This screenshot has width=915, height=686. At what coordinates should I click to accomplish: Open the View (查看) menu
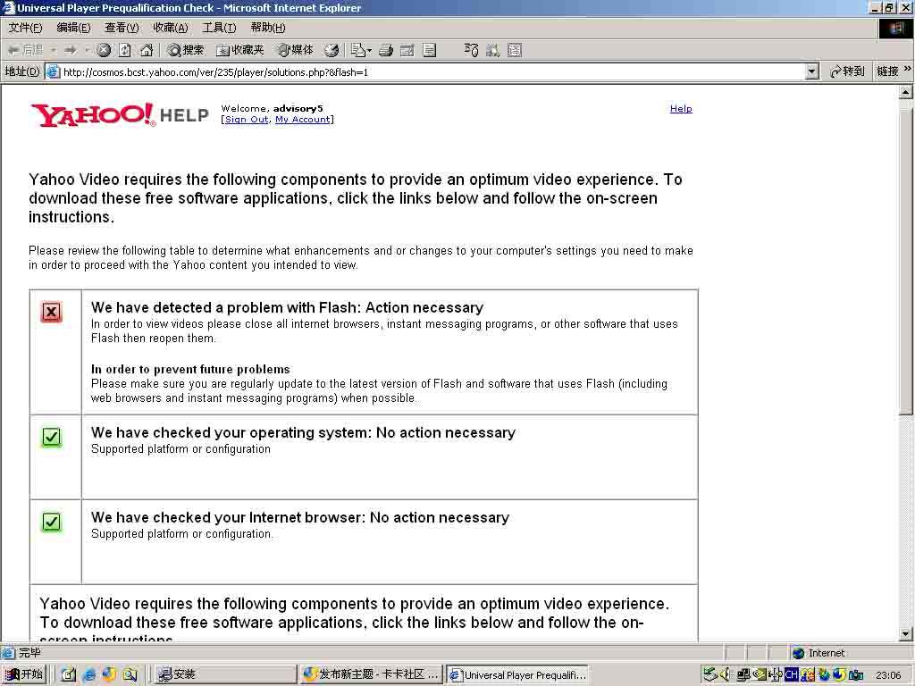(x=122, y=28)
